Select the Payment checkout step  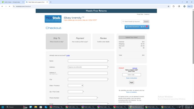[x=80, y=41]
